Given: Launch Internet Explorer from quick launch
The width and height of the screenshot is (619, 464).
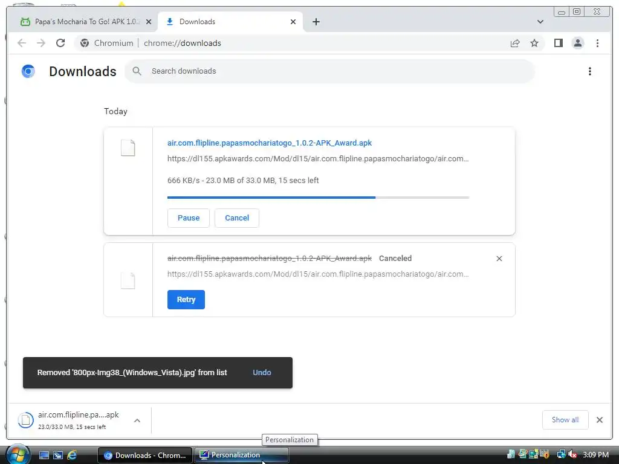Looking at the screenshot, I should coord(73,456).
